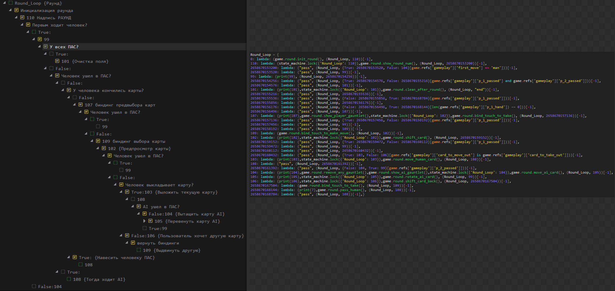This screenshot has height=291, width=615.
Task: Enable the True:99 checkbox
Action: tap(145, 228)
